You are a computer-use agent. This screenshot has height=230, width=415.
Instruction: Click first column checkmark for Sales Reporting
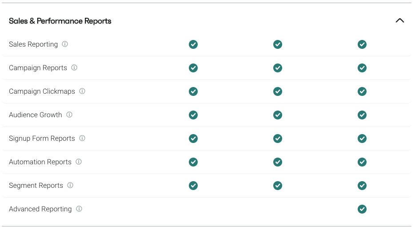point(193,44)
